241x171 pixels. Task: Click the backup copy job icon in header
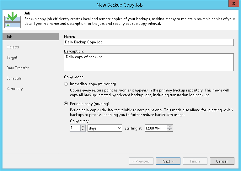(x=13, y=19)
